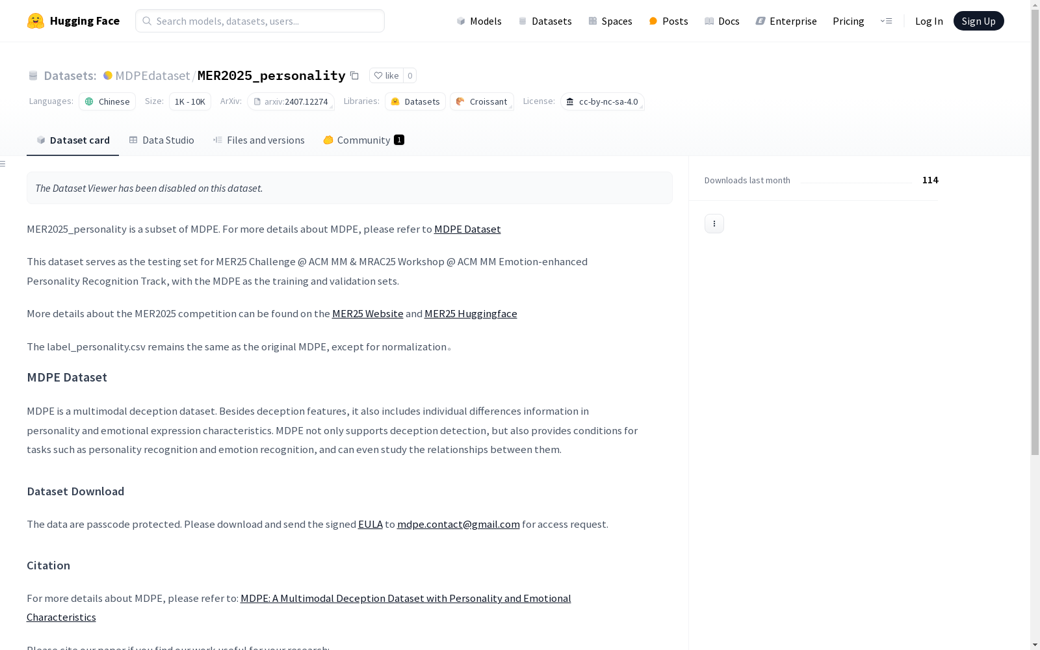Open the Croissant library tag
1040x650 pixels.
482,101
